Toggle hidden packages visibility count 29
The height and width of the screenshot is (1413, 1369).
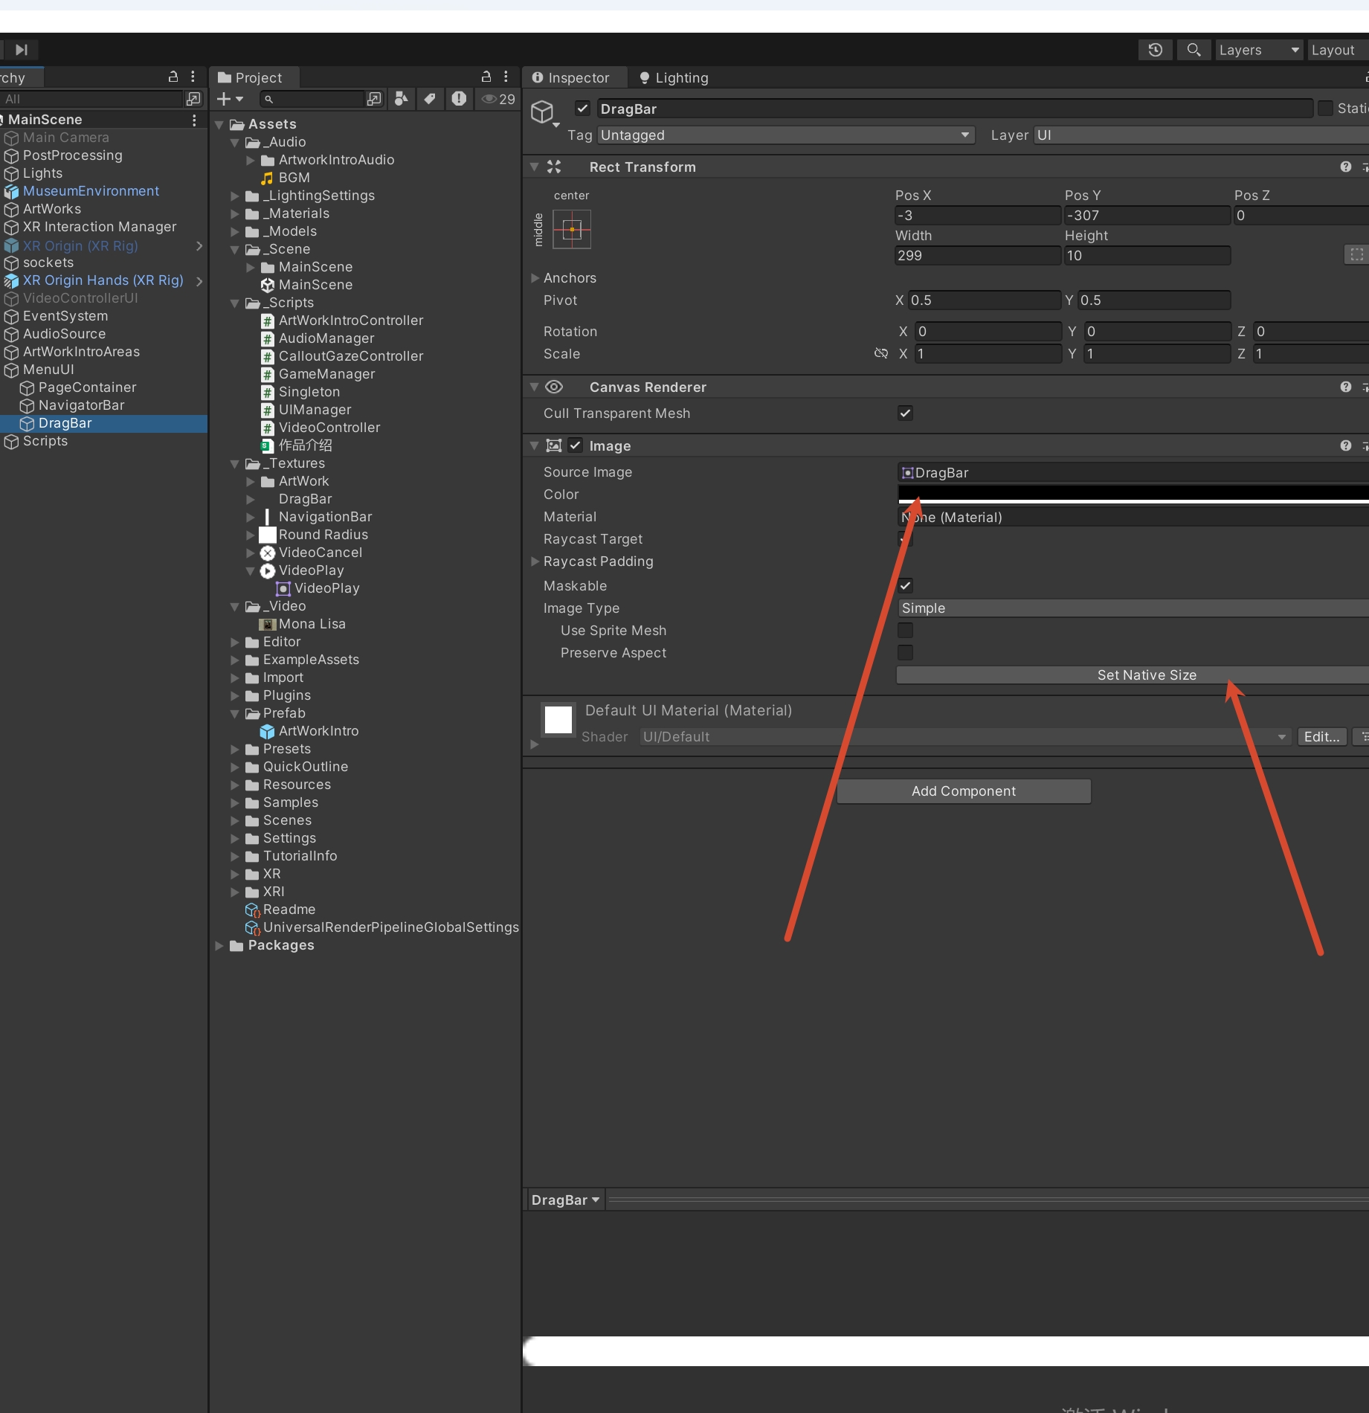pyautogui.click(x=498, y=99)
